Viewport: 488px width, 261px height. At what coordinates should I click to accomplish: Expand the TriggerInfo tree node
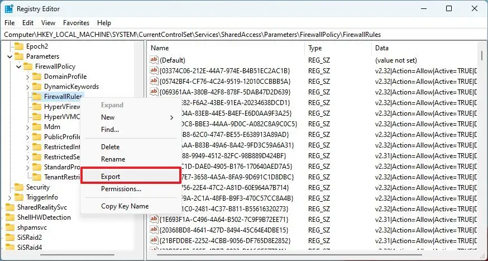(x=9, y=197)
